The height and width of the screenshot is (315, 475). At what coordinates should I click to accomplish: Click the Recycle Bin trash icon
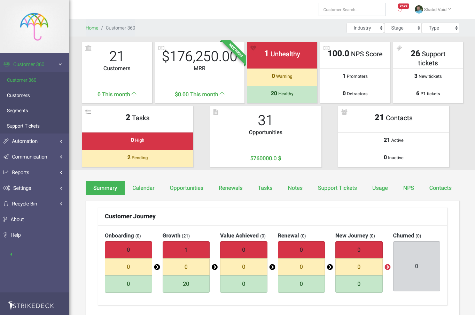tap(6, 204)
